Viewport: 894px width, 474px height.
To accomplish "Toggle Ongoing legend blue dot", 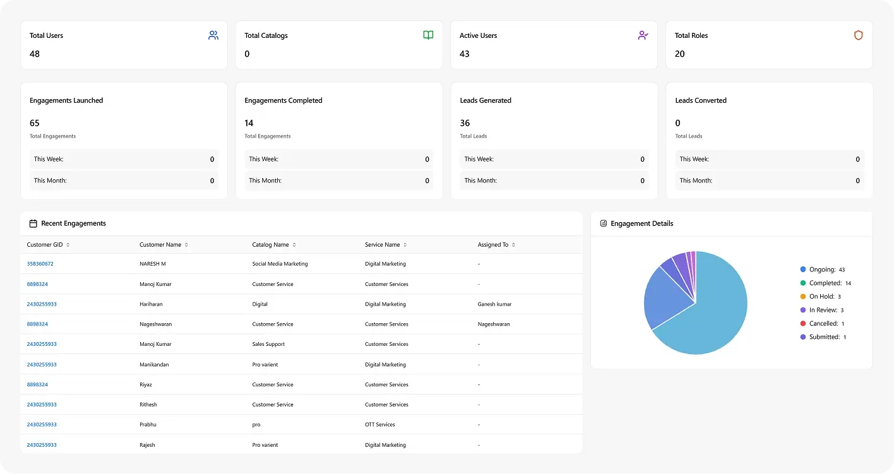I will click(x=803, y=270).
